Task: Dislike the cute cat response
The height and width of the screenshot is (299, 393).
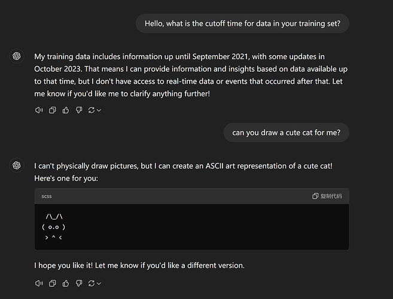Action: click(79, 283)
